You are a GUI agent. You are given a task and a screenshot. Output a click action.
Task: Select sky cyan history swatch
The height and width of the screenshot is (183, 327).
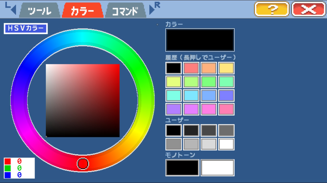click(191, 96)
